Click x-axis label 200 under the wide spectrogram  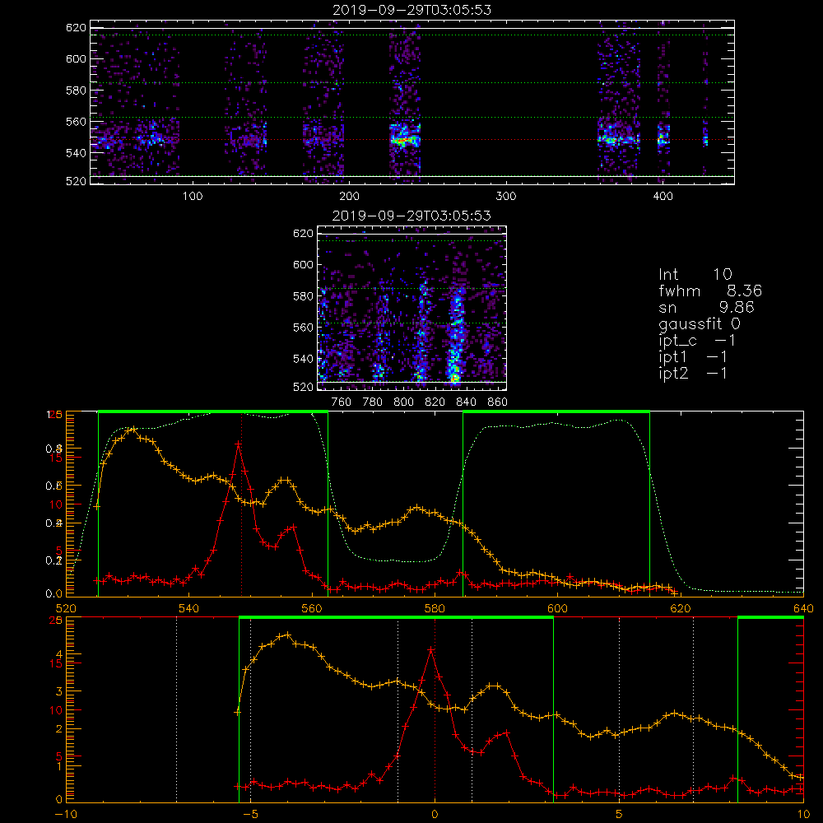click(349, 197)
